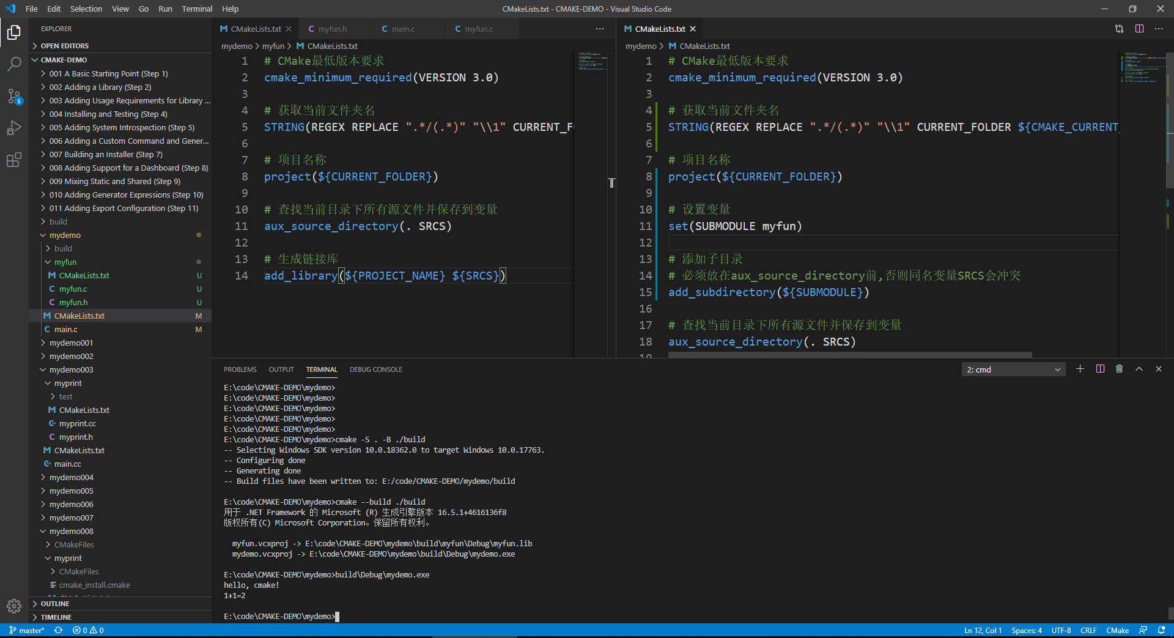The image size is (1174, 638).
Task: Open the Manage settings gear
Action: point(13,606)
